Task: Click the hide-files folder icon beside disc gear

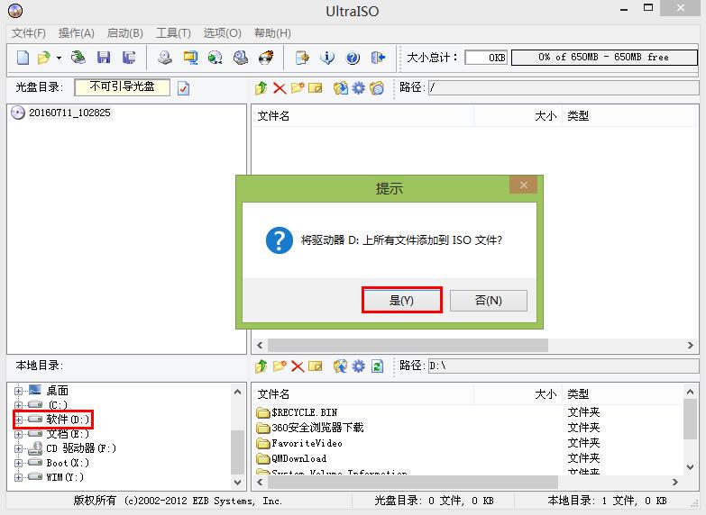Action: pos(377,87)
